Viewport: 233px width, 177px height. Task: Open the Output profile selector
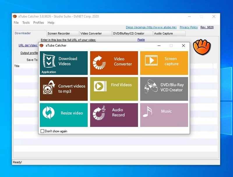point(29,53)
